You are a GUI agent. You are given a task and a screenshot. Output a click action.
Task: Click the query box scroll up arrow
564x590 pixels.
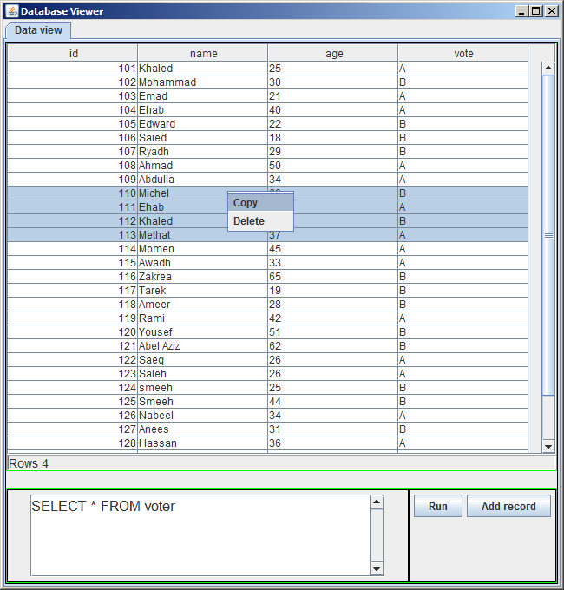[x=377, y=502]
